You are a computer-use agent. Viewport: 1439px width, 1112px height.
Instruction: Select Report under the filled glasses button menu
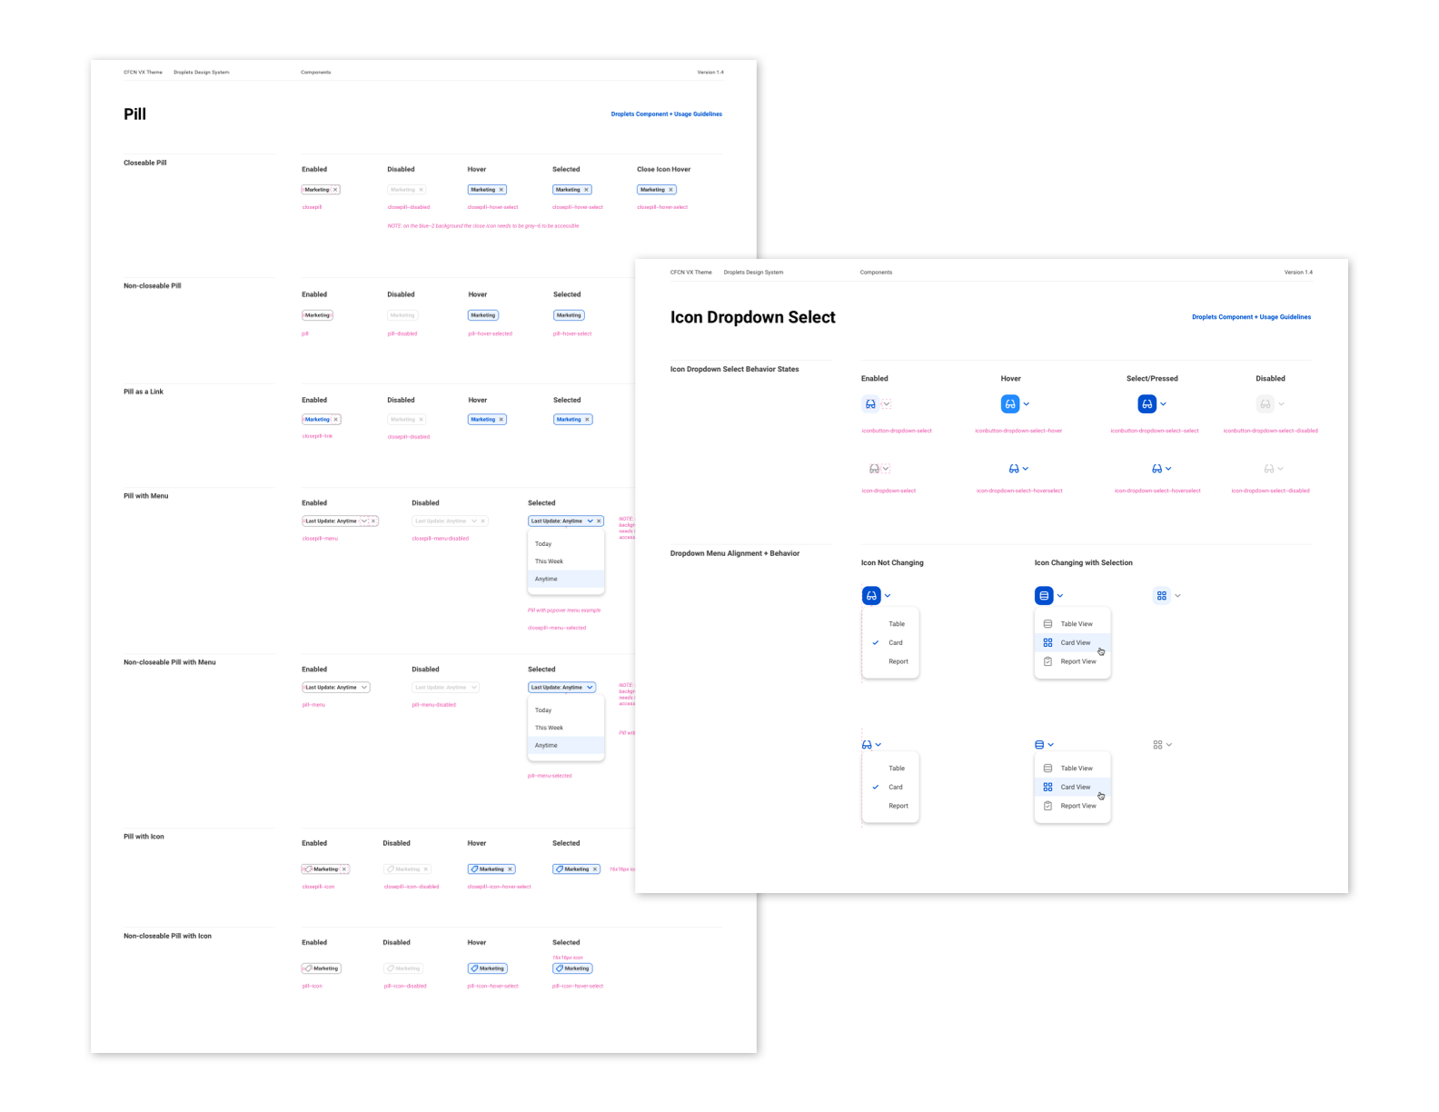891,661
